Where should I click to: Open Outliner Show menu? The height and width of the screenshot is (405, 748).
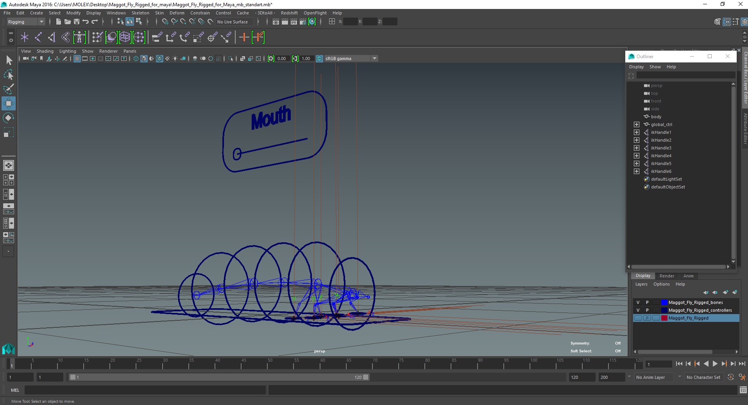pyautogui.click(x=655, y=67)
